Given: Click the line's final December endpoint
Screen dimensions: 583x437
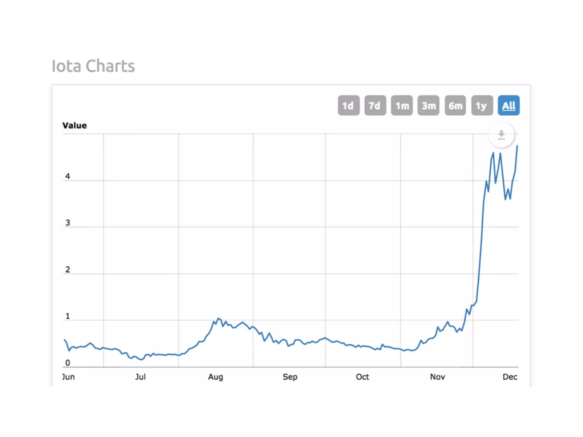Looking at the screenshot, I should point(517,146).
